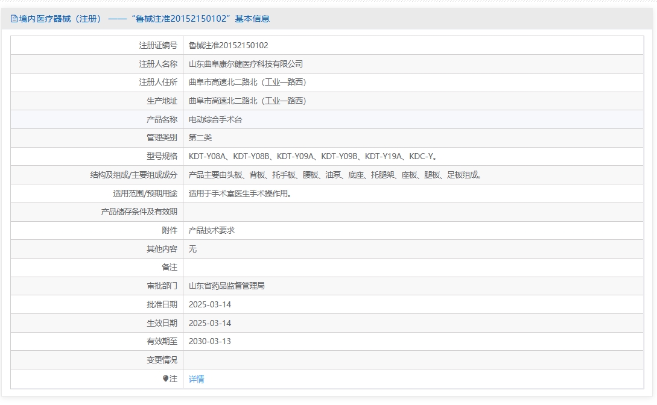Select composition text 产品主要由头板、背板…
The width and height of the screenshot is (657, 405).
tap(335, 175)
